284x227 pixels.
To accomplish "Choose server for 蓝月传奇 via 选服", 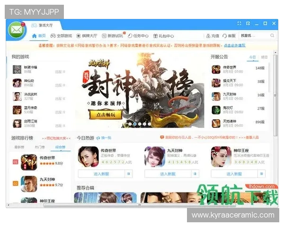I will point(60,112).
